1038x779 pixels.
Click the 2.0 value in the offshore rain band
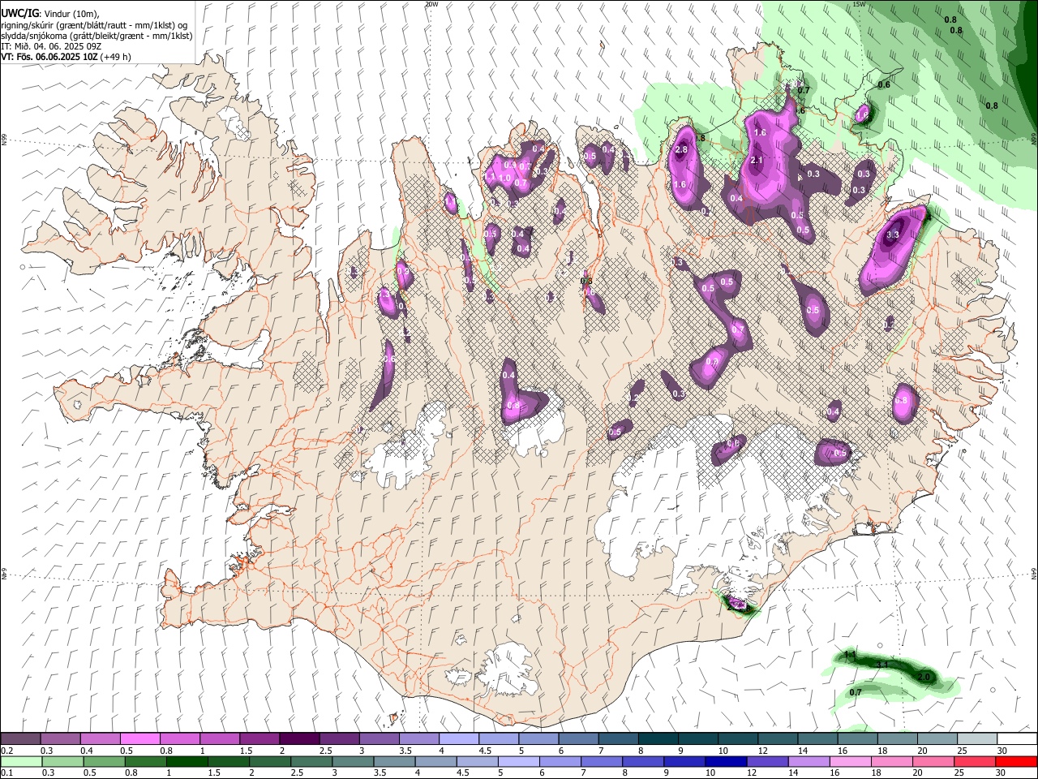click(x=923, y=677)
